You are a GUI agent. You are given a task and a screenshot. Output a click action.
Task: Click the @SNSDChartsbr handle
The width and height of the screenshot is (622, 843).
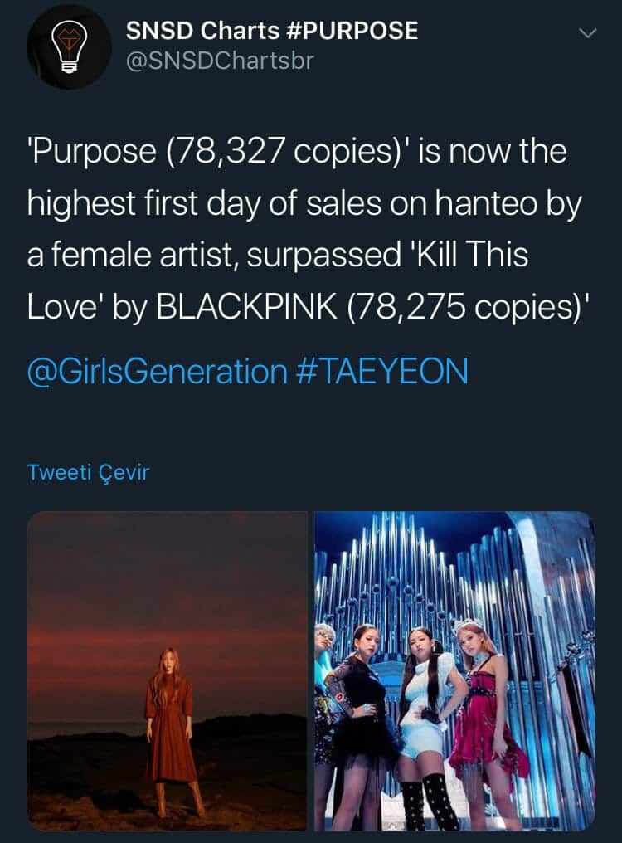pos(220,61)
